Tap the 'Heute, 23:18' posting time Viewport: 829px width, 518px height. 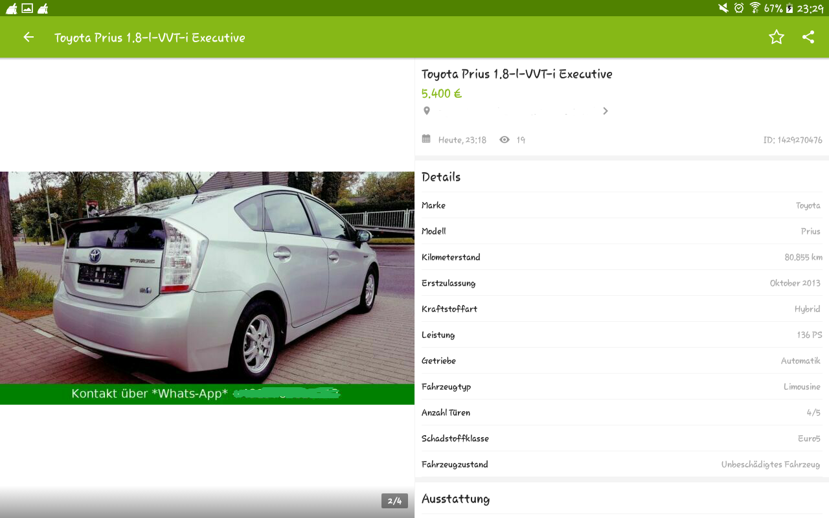(462, 140)
